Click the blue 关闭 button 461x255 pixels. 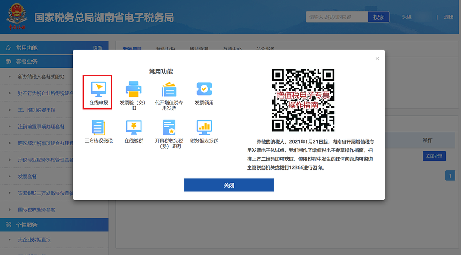coord(229,185)
